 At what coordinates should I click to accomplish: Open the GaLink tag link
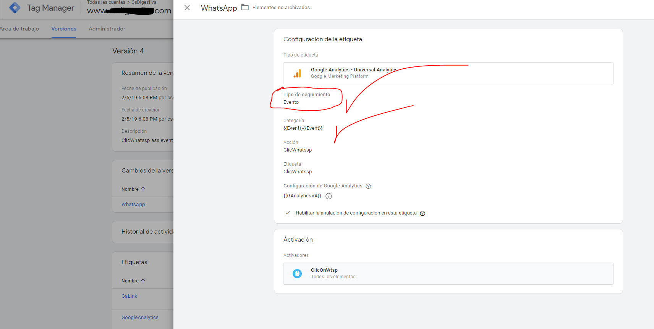point(129,296)
